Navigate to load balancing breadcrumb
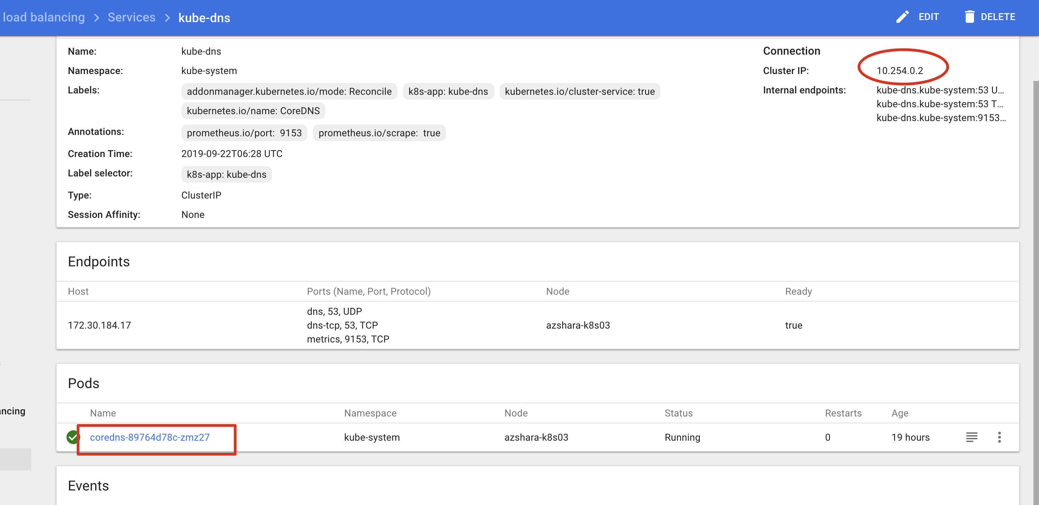The width and height of the screenshot is (1039, 505). tap(44, 17)
